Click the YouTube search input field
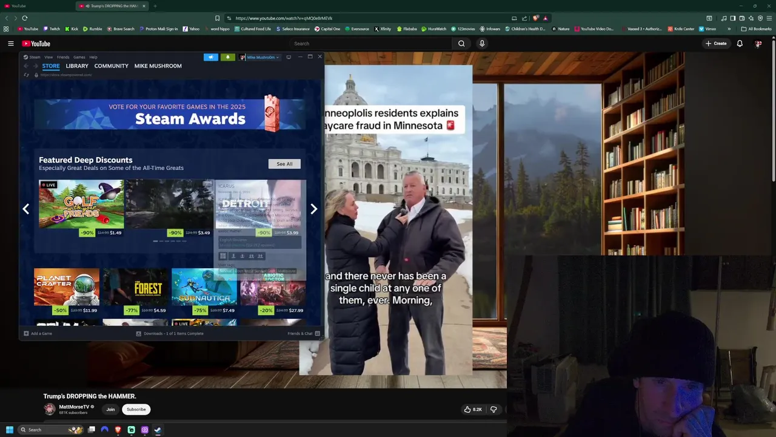This screenshot has height=437, width=776. pos(370,44)
